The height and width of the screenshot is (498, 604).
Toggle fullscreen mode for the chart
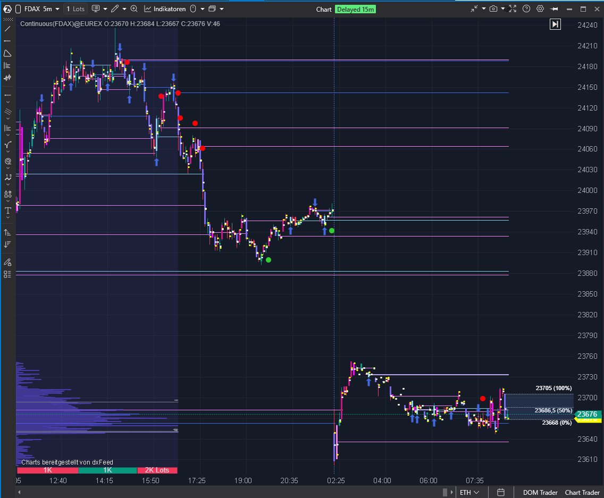click(x=513, y=9)
